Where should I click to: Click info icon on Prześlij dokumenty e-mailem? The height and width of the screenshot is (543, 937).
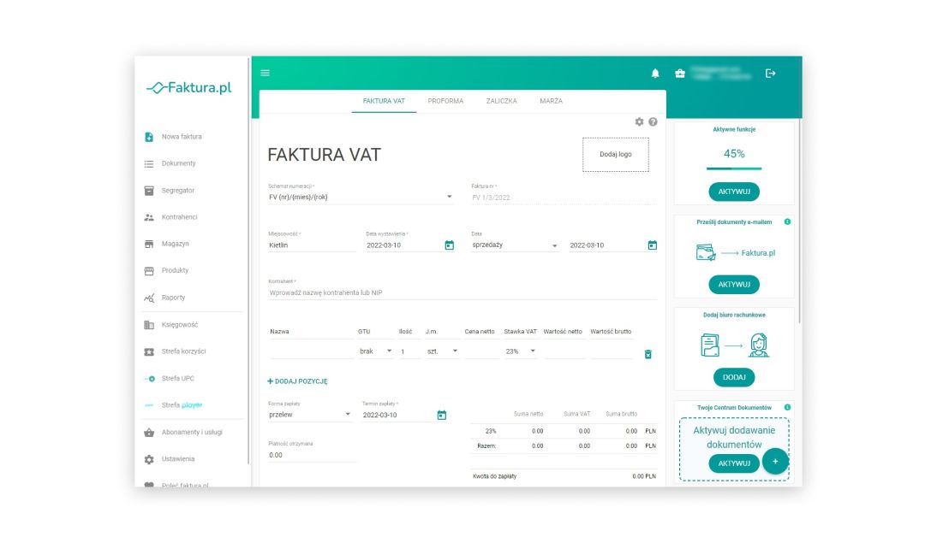coord(787,222)
